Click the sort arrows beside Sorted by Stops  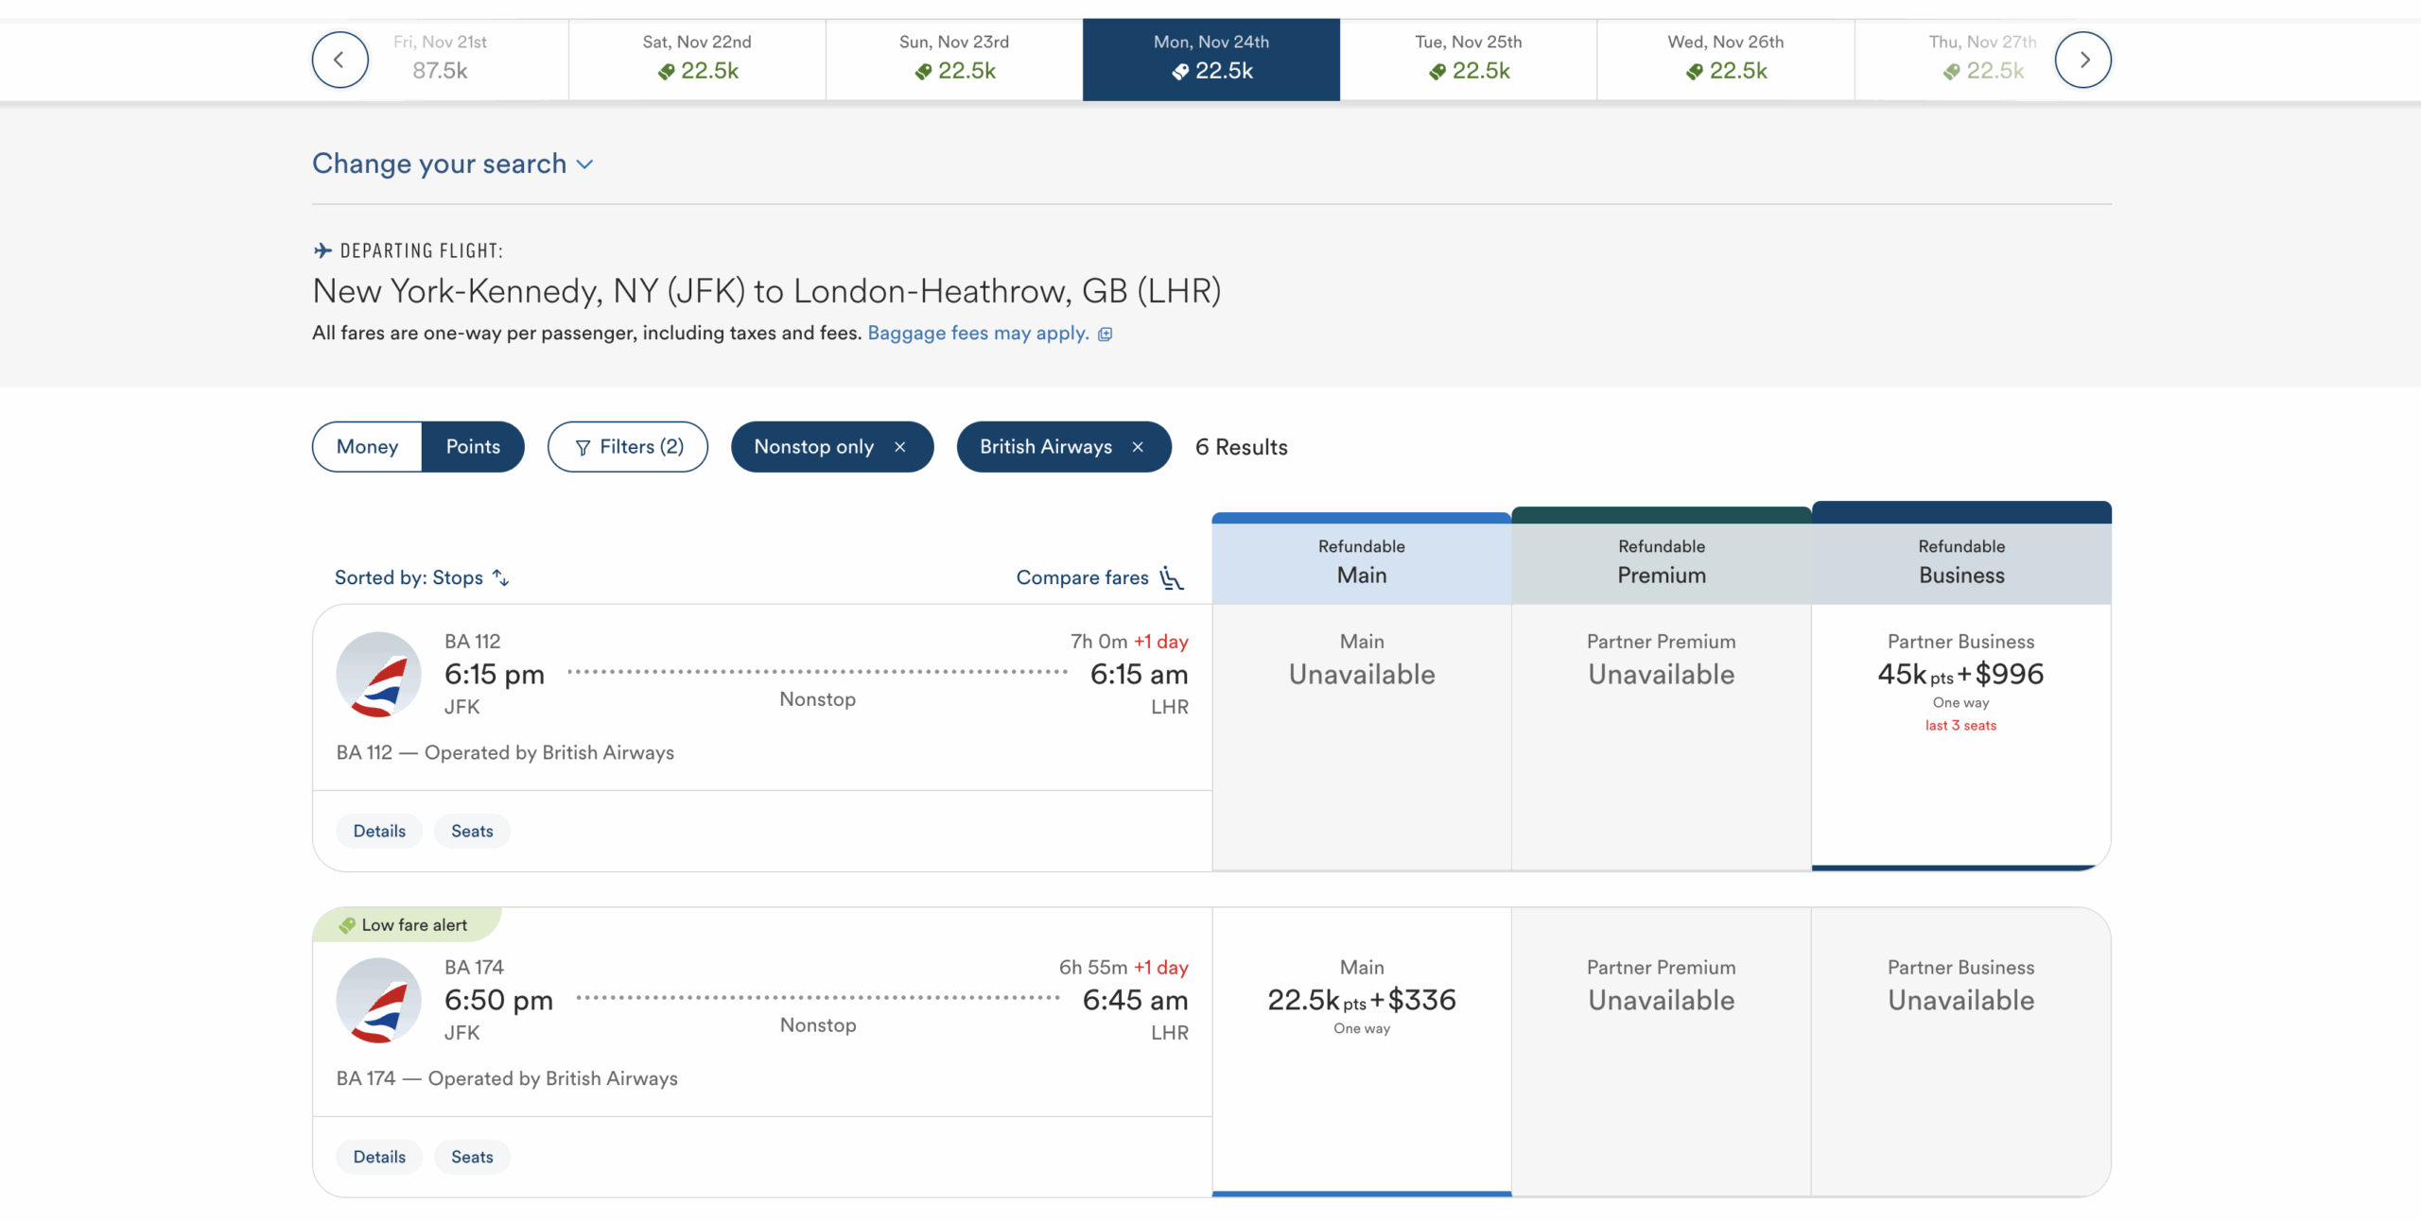click(x=500, y=577)
